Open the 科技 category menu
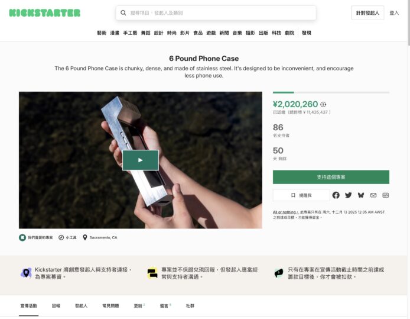410x319 pixels. click(276, 33)
